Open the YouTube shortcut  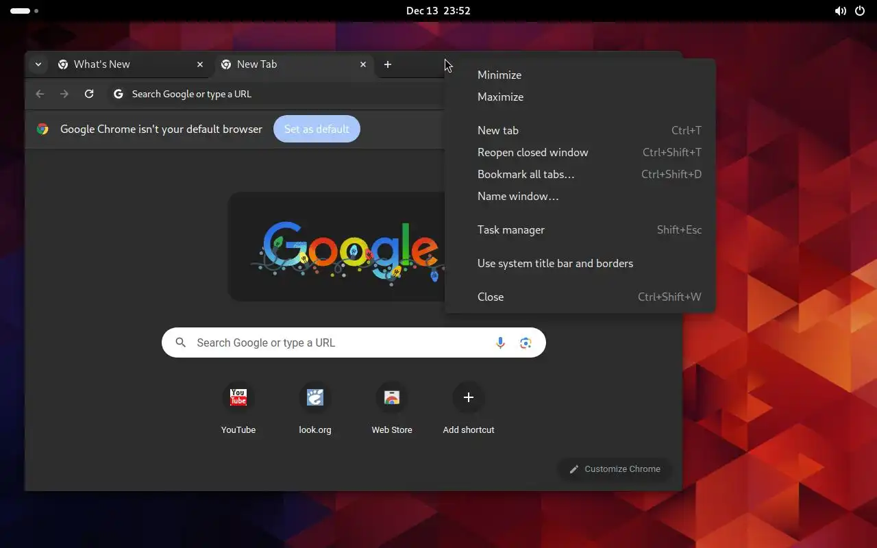pos(238,409)
